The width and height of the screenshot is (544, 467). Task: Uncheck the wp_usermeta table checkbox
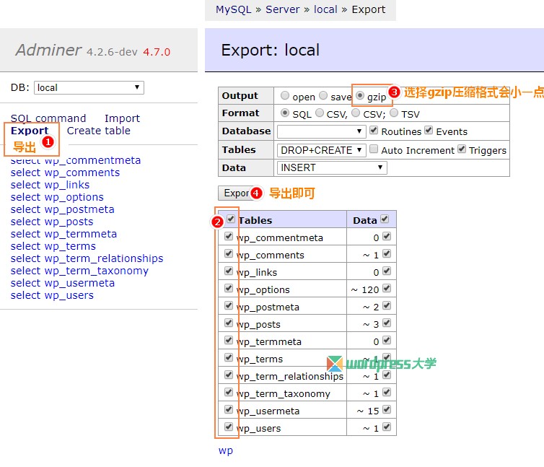click(228, 409)
